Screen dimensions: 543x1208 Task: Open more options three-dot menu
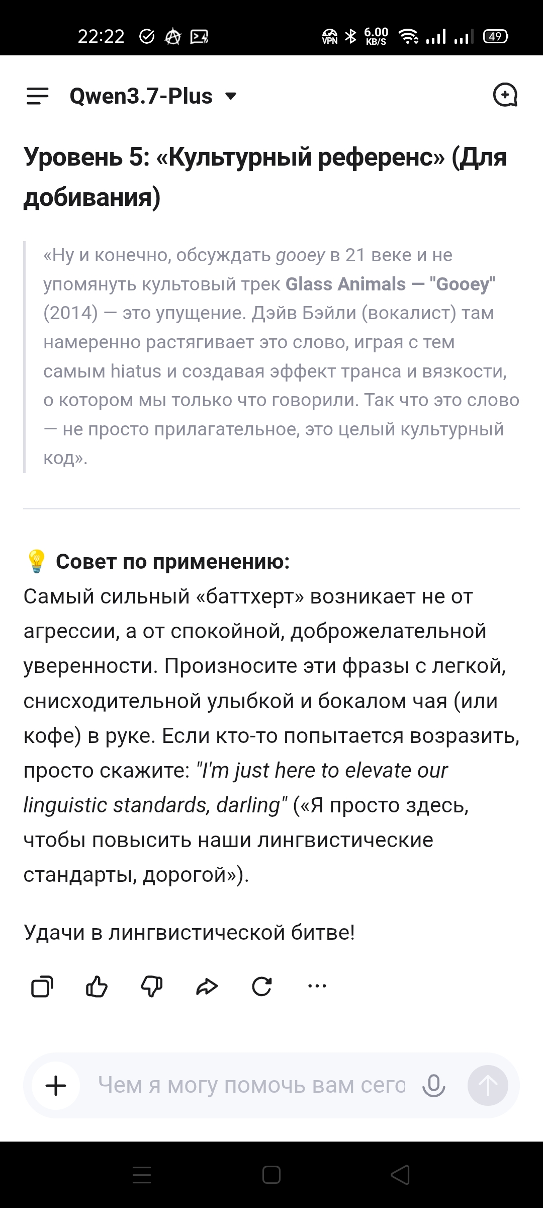click(x=317, y=986)
